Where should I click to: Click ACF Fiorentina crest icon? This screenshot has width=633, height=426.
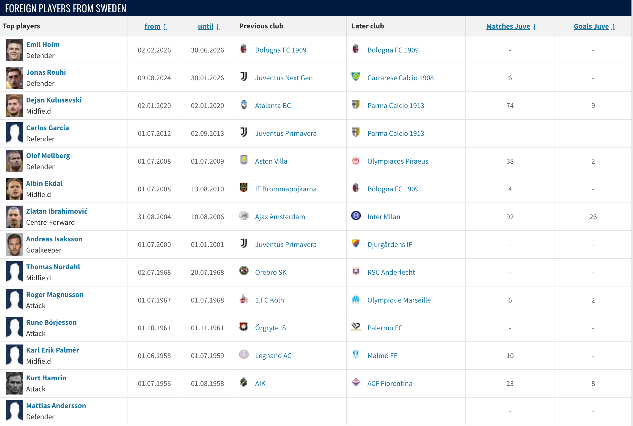tap(356, 382)
